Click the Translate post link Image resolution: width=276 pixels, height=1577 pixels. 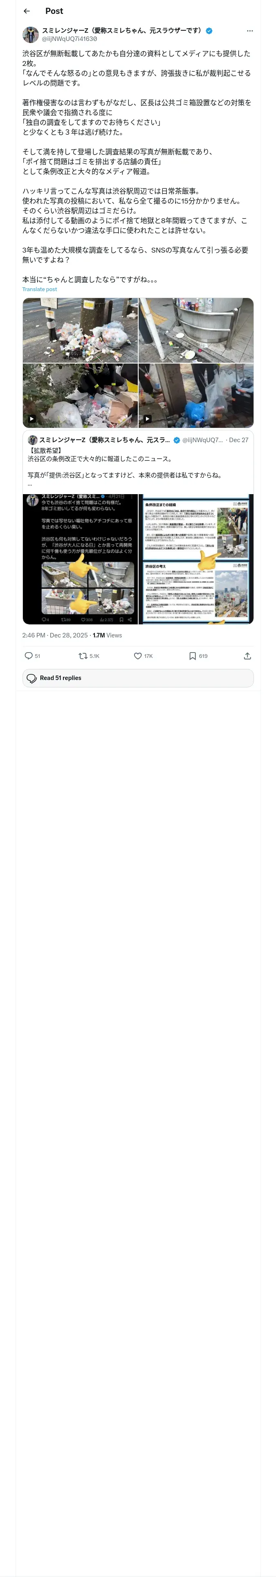40,289
